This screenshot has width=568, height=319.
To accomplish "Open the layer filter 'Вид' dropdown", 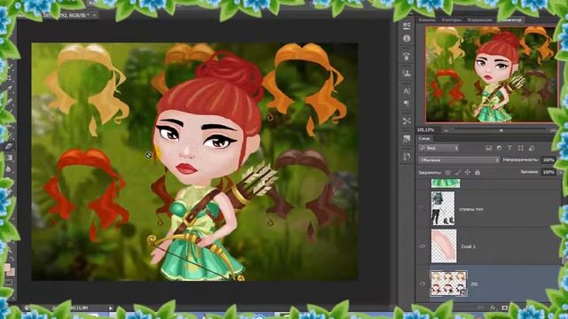I will pyautogui.click(x=438, y=148).
